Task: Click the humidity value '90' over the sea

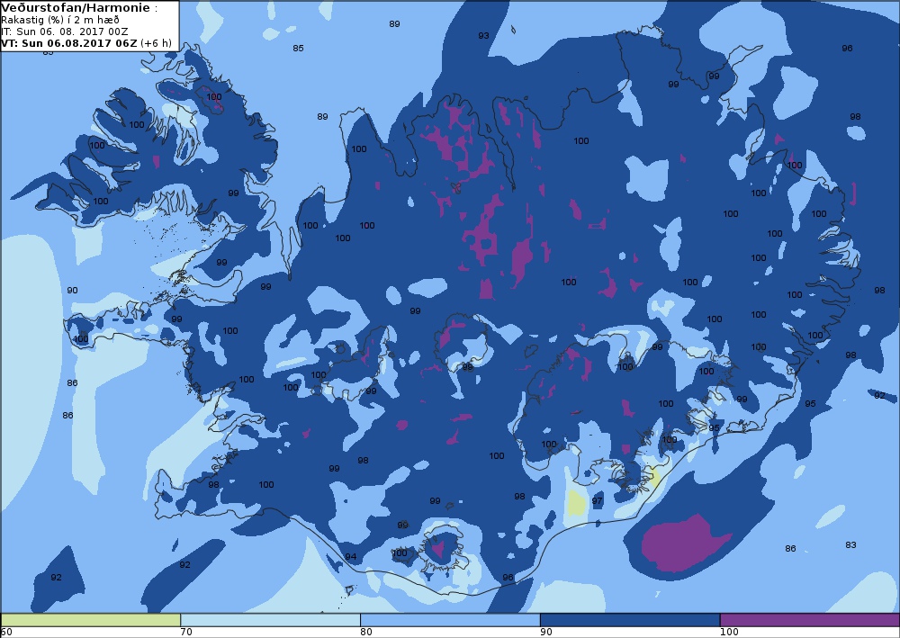Action: (x=72, y=291)
